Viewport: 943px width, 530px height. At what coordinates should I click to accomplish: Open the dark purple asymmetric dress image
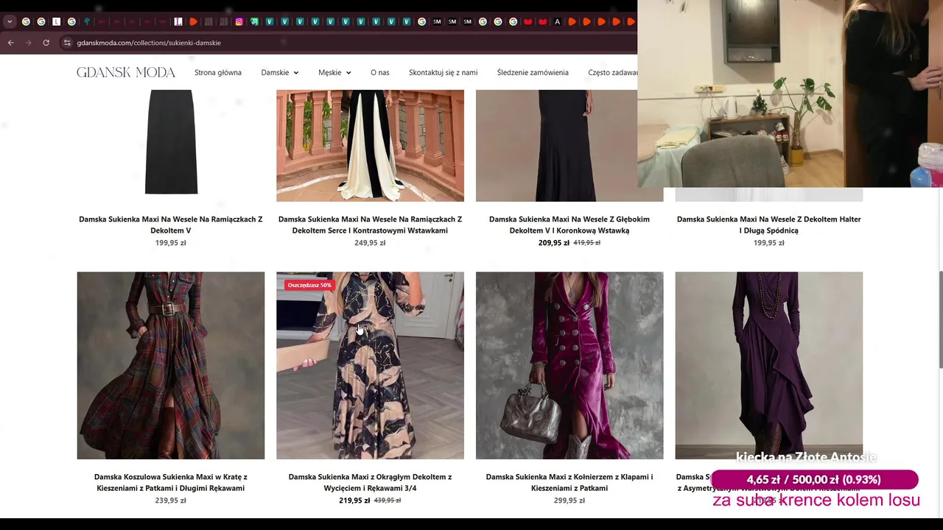click(x=769, y=365)
